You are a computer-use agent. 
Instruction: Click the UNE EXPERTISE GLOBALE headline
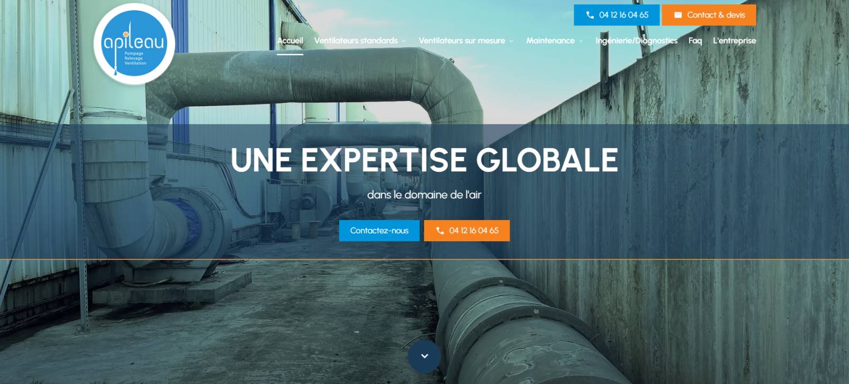(424, 160)
